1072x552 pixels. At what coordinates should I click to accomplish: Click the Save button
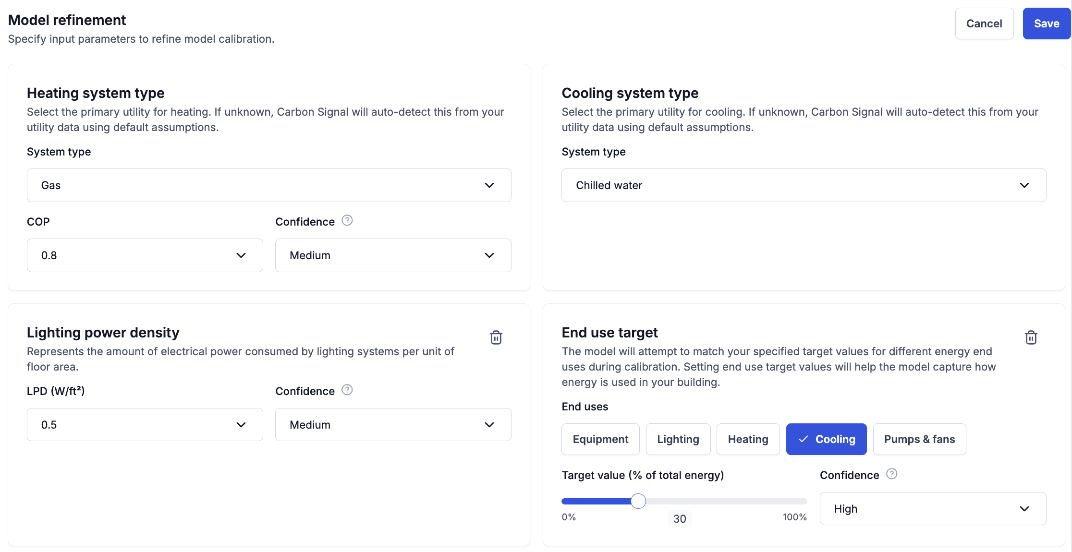(x=1046, y=24)
